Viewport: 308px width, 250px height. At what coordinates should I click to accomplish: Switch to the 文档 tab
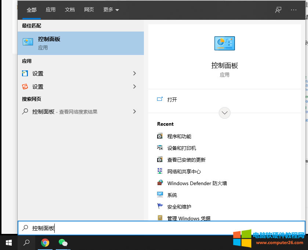[70, 10]
